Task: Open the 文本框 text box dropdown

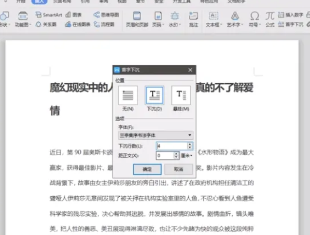Action: (x=214, y=19)
